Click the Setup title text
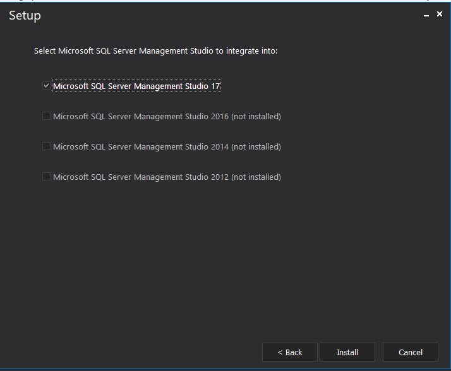The image size is (451, 371). [25, 16]
